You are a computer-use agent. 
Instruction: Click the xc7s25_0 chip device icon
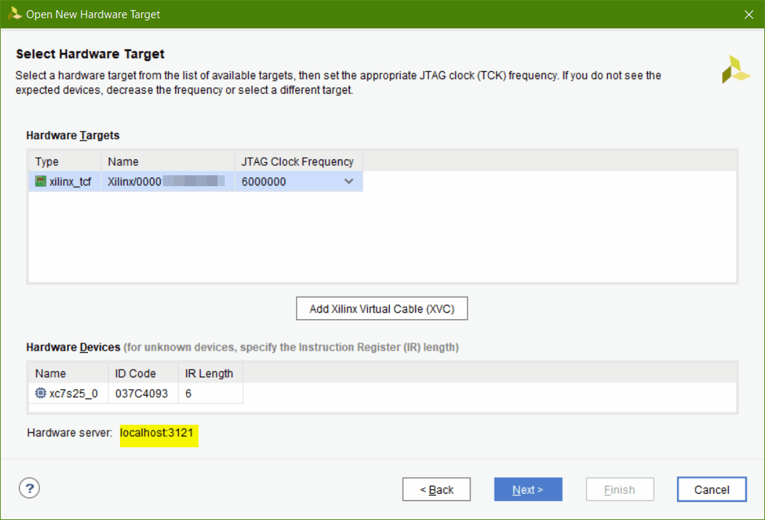click(41, 393)
